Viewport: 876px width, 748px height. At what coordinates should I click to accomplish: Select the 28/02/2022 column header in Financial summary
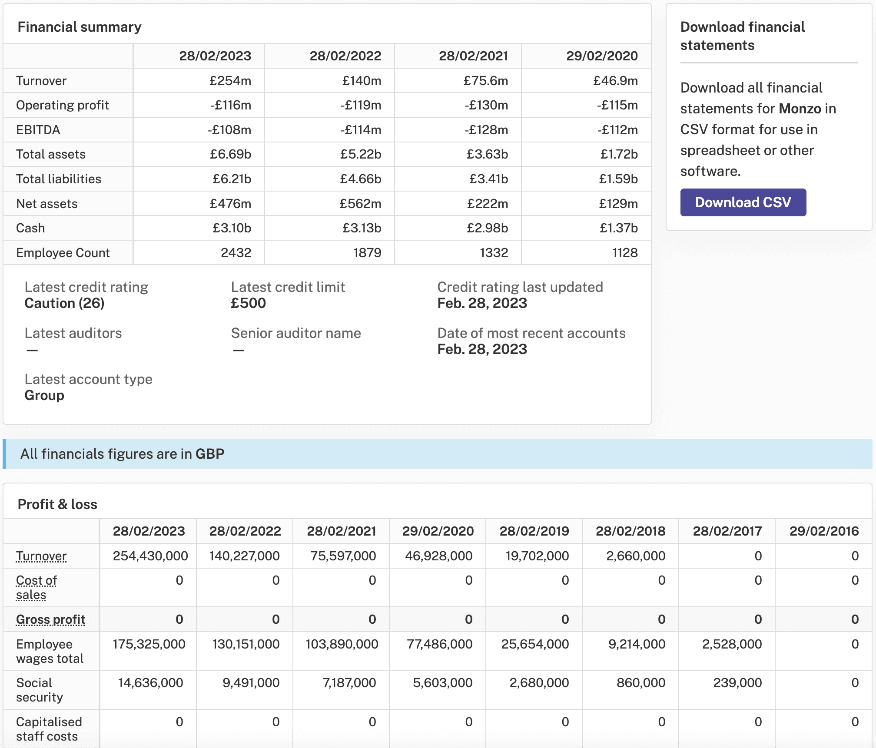coord(345,56)
